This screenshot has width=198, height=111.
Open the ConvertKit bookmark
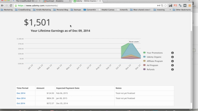click(x=90, y=10)
